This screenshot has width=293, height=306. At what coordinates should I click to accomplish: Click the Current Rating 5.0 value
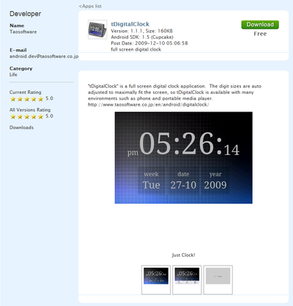pos(49,98)
